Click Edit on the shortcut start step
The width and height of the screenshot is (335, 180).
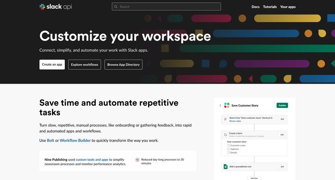(282, 119)
